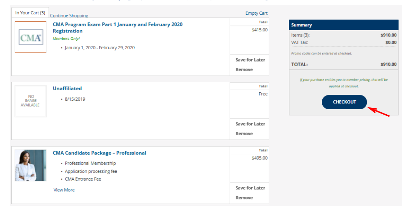The image size is (410, 210).
Task: Remove the Unaffiliated item from cart
Action: (244, 134)
